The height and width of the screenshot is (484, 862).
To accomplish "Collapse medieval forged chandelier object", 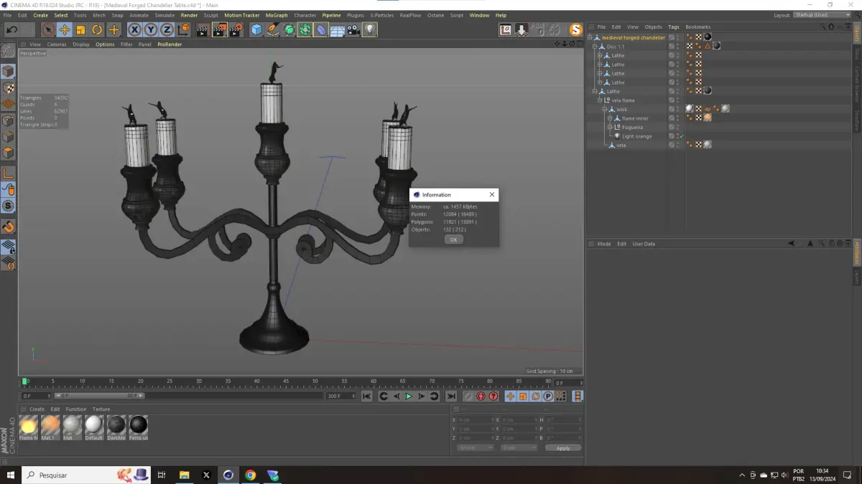I will click(590, 37).
